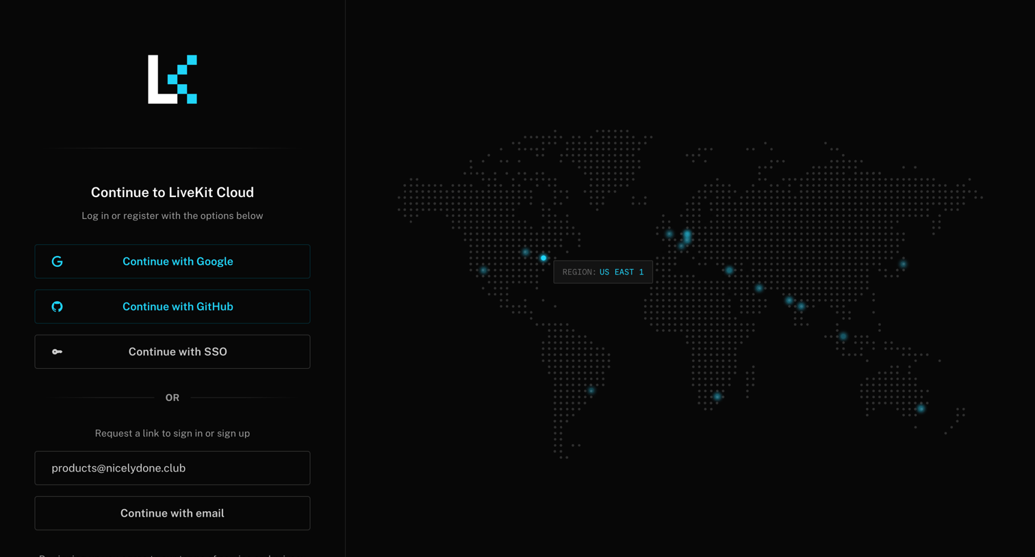Continue with Google sign-in button
Viewport: 1035px width, 557px height.
coord(172,261)
